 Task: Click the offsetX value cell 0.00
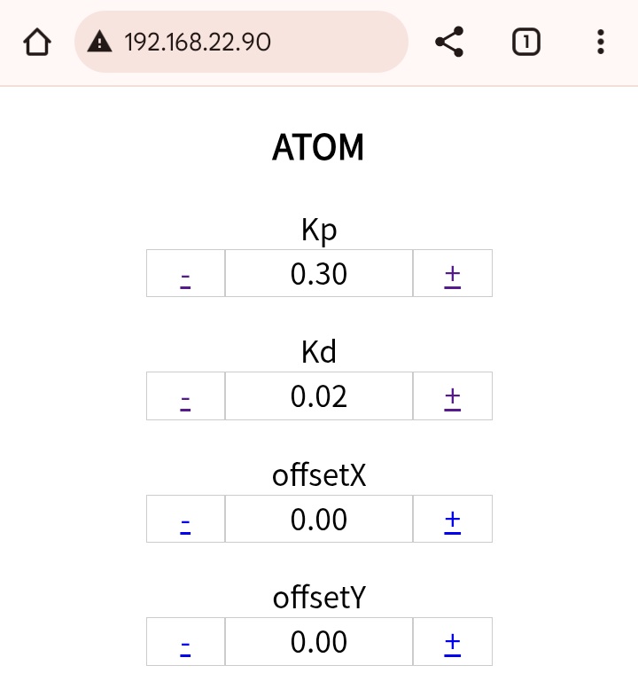pos(319,519)
